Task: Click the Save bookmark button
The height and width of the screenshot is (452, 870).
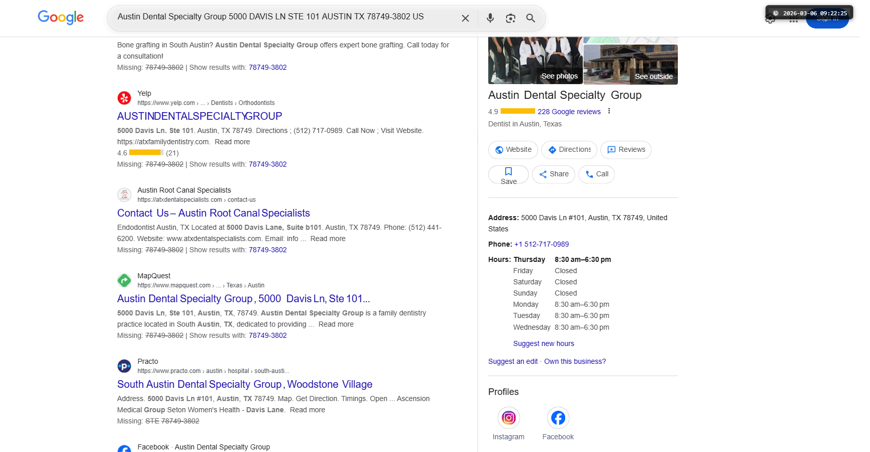Action: click(x=508, y=175)
